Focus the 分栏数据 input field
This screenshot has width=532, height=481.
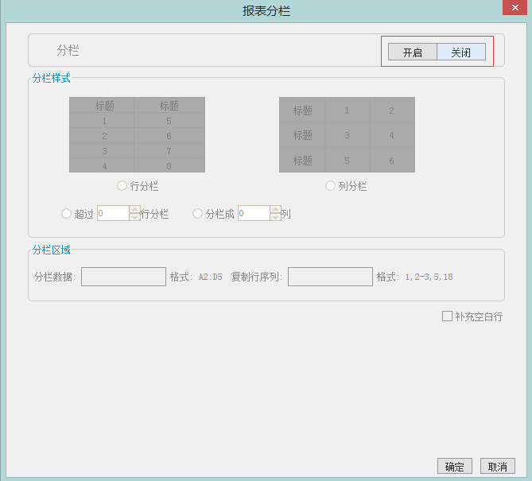click(x=123, y=277)
